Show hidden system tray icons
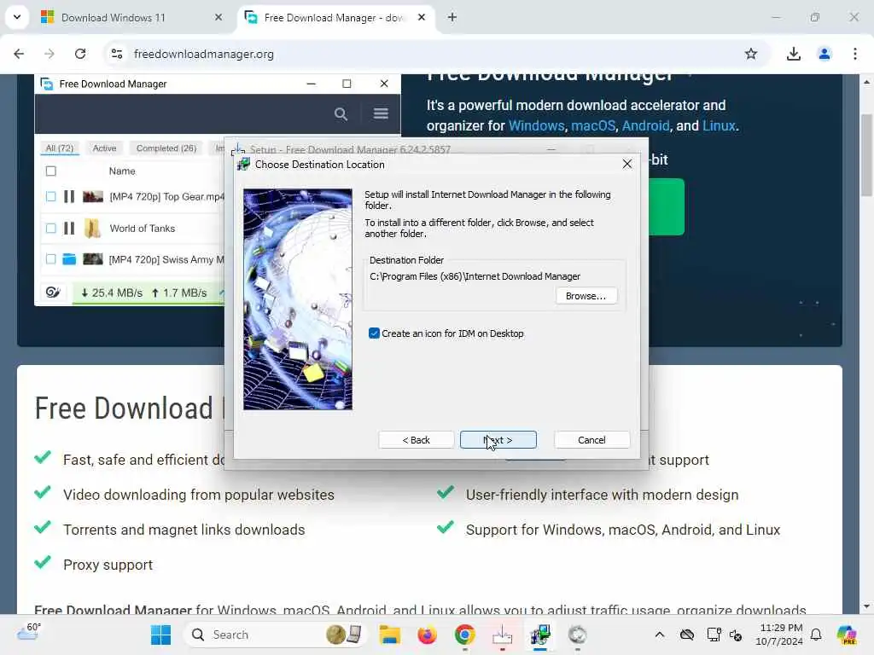874x655 pixels. [660, 635]
